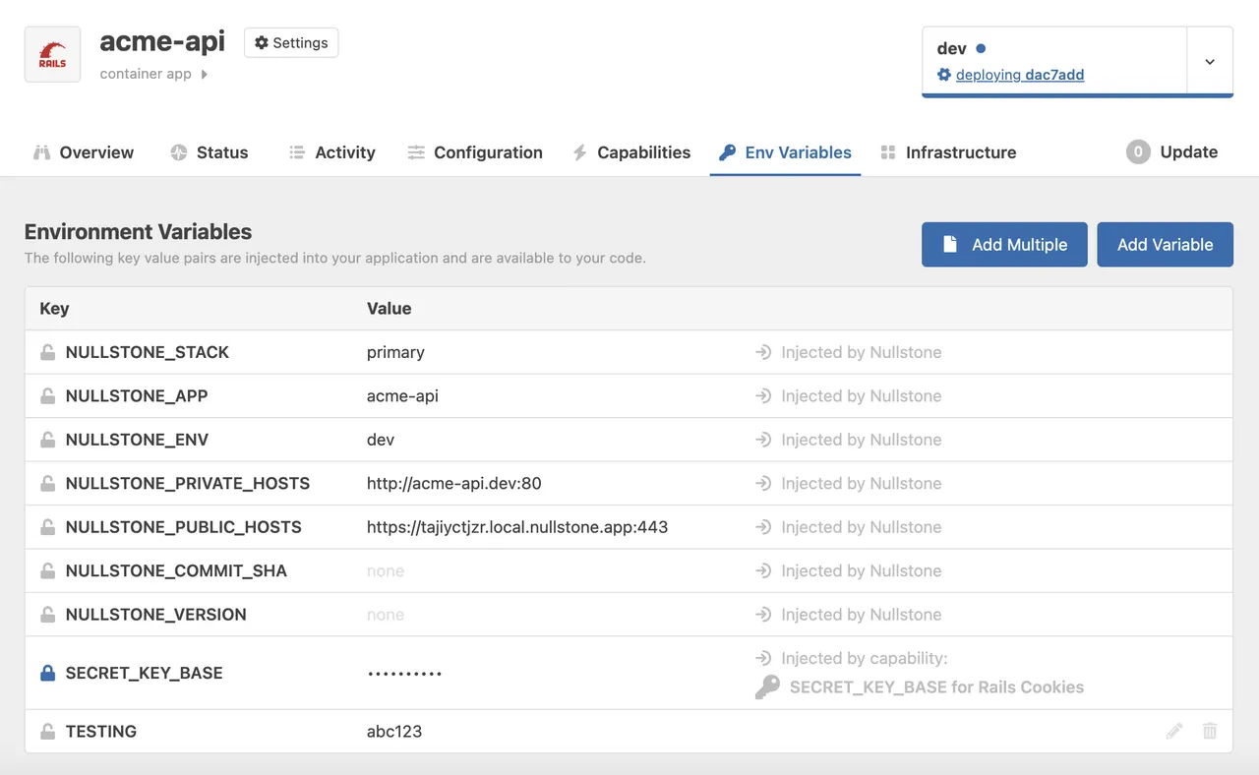This screenshot has width=1259, height=775.
Task: Click the NULLSTONE_COMMIT_SHA key name
Action: coord(176,570)
